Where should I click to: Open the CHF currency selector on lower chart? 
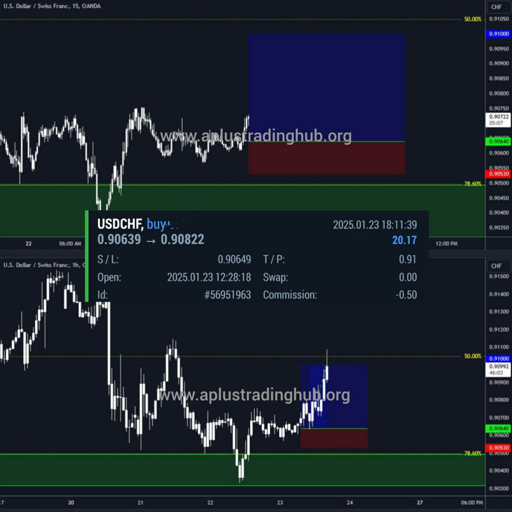pos(496,266)
